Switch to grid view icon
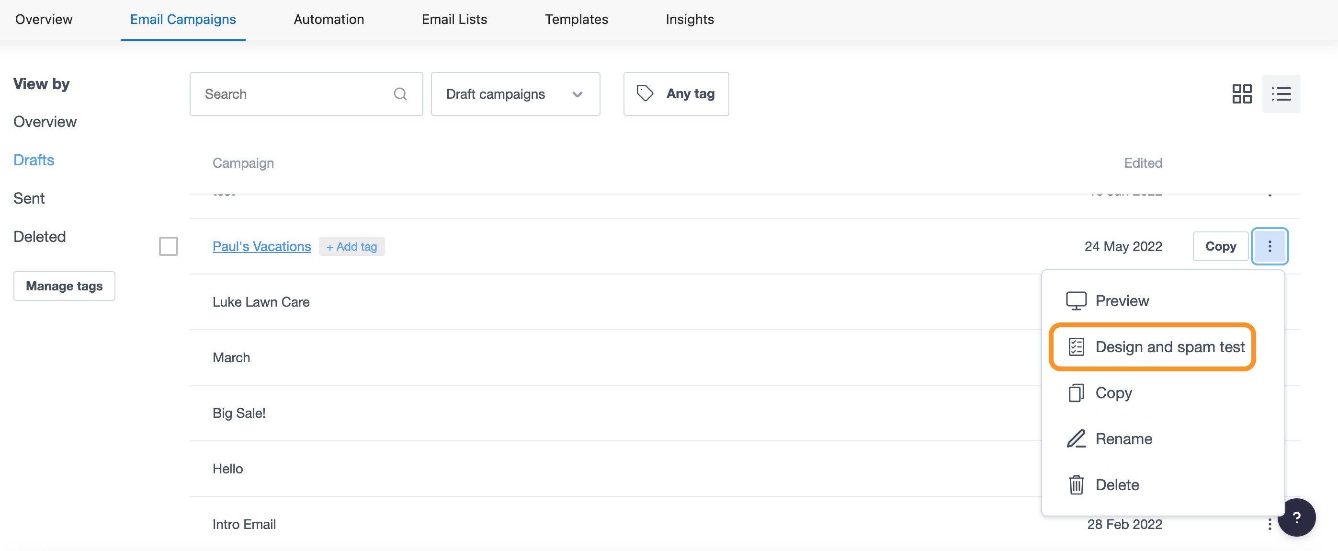The height and width of the screenshot is (551, 1338). click(x=1241, y=94)
